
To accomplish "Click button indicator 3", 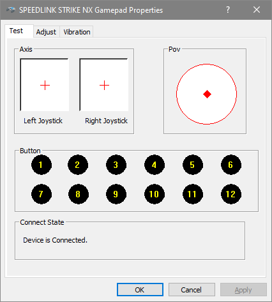I will [116, 165].
